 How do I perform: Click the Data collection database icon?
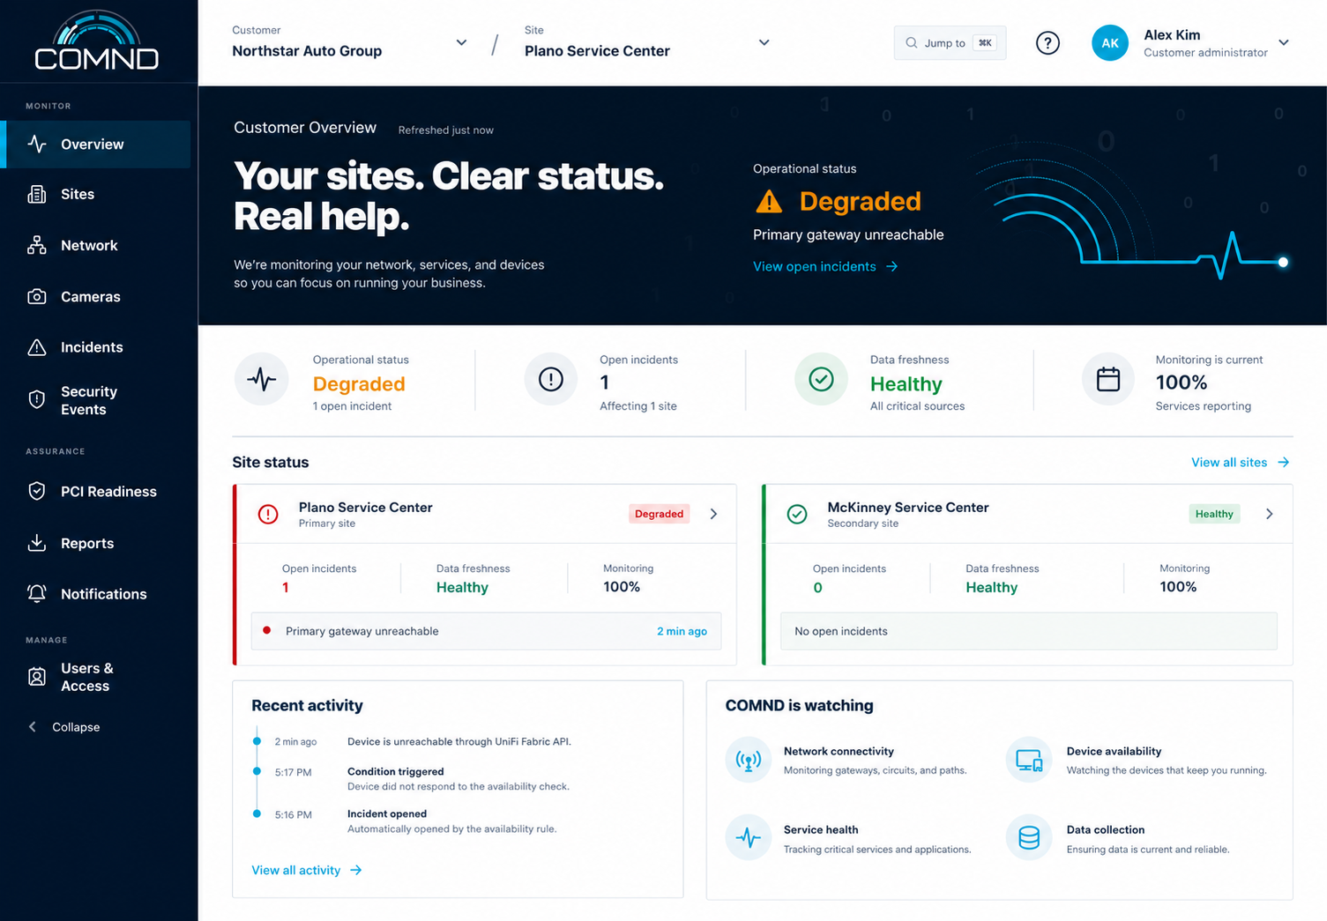coord(1029,837)
